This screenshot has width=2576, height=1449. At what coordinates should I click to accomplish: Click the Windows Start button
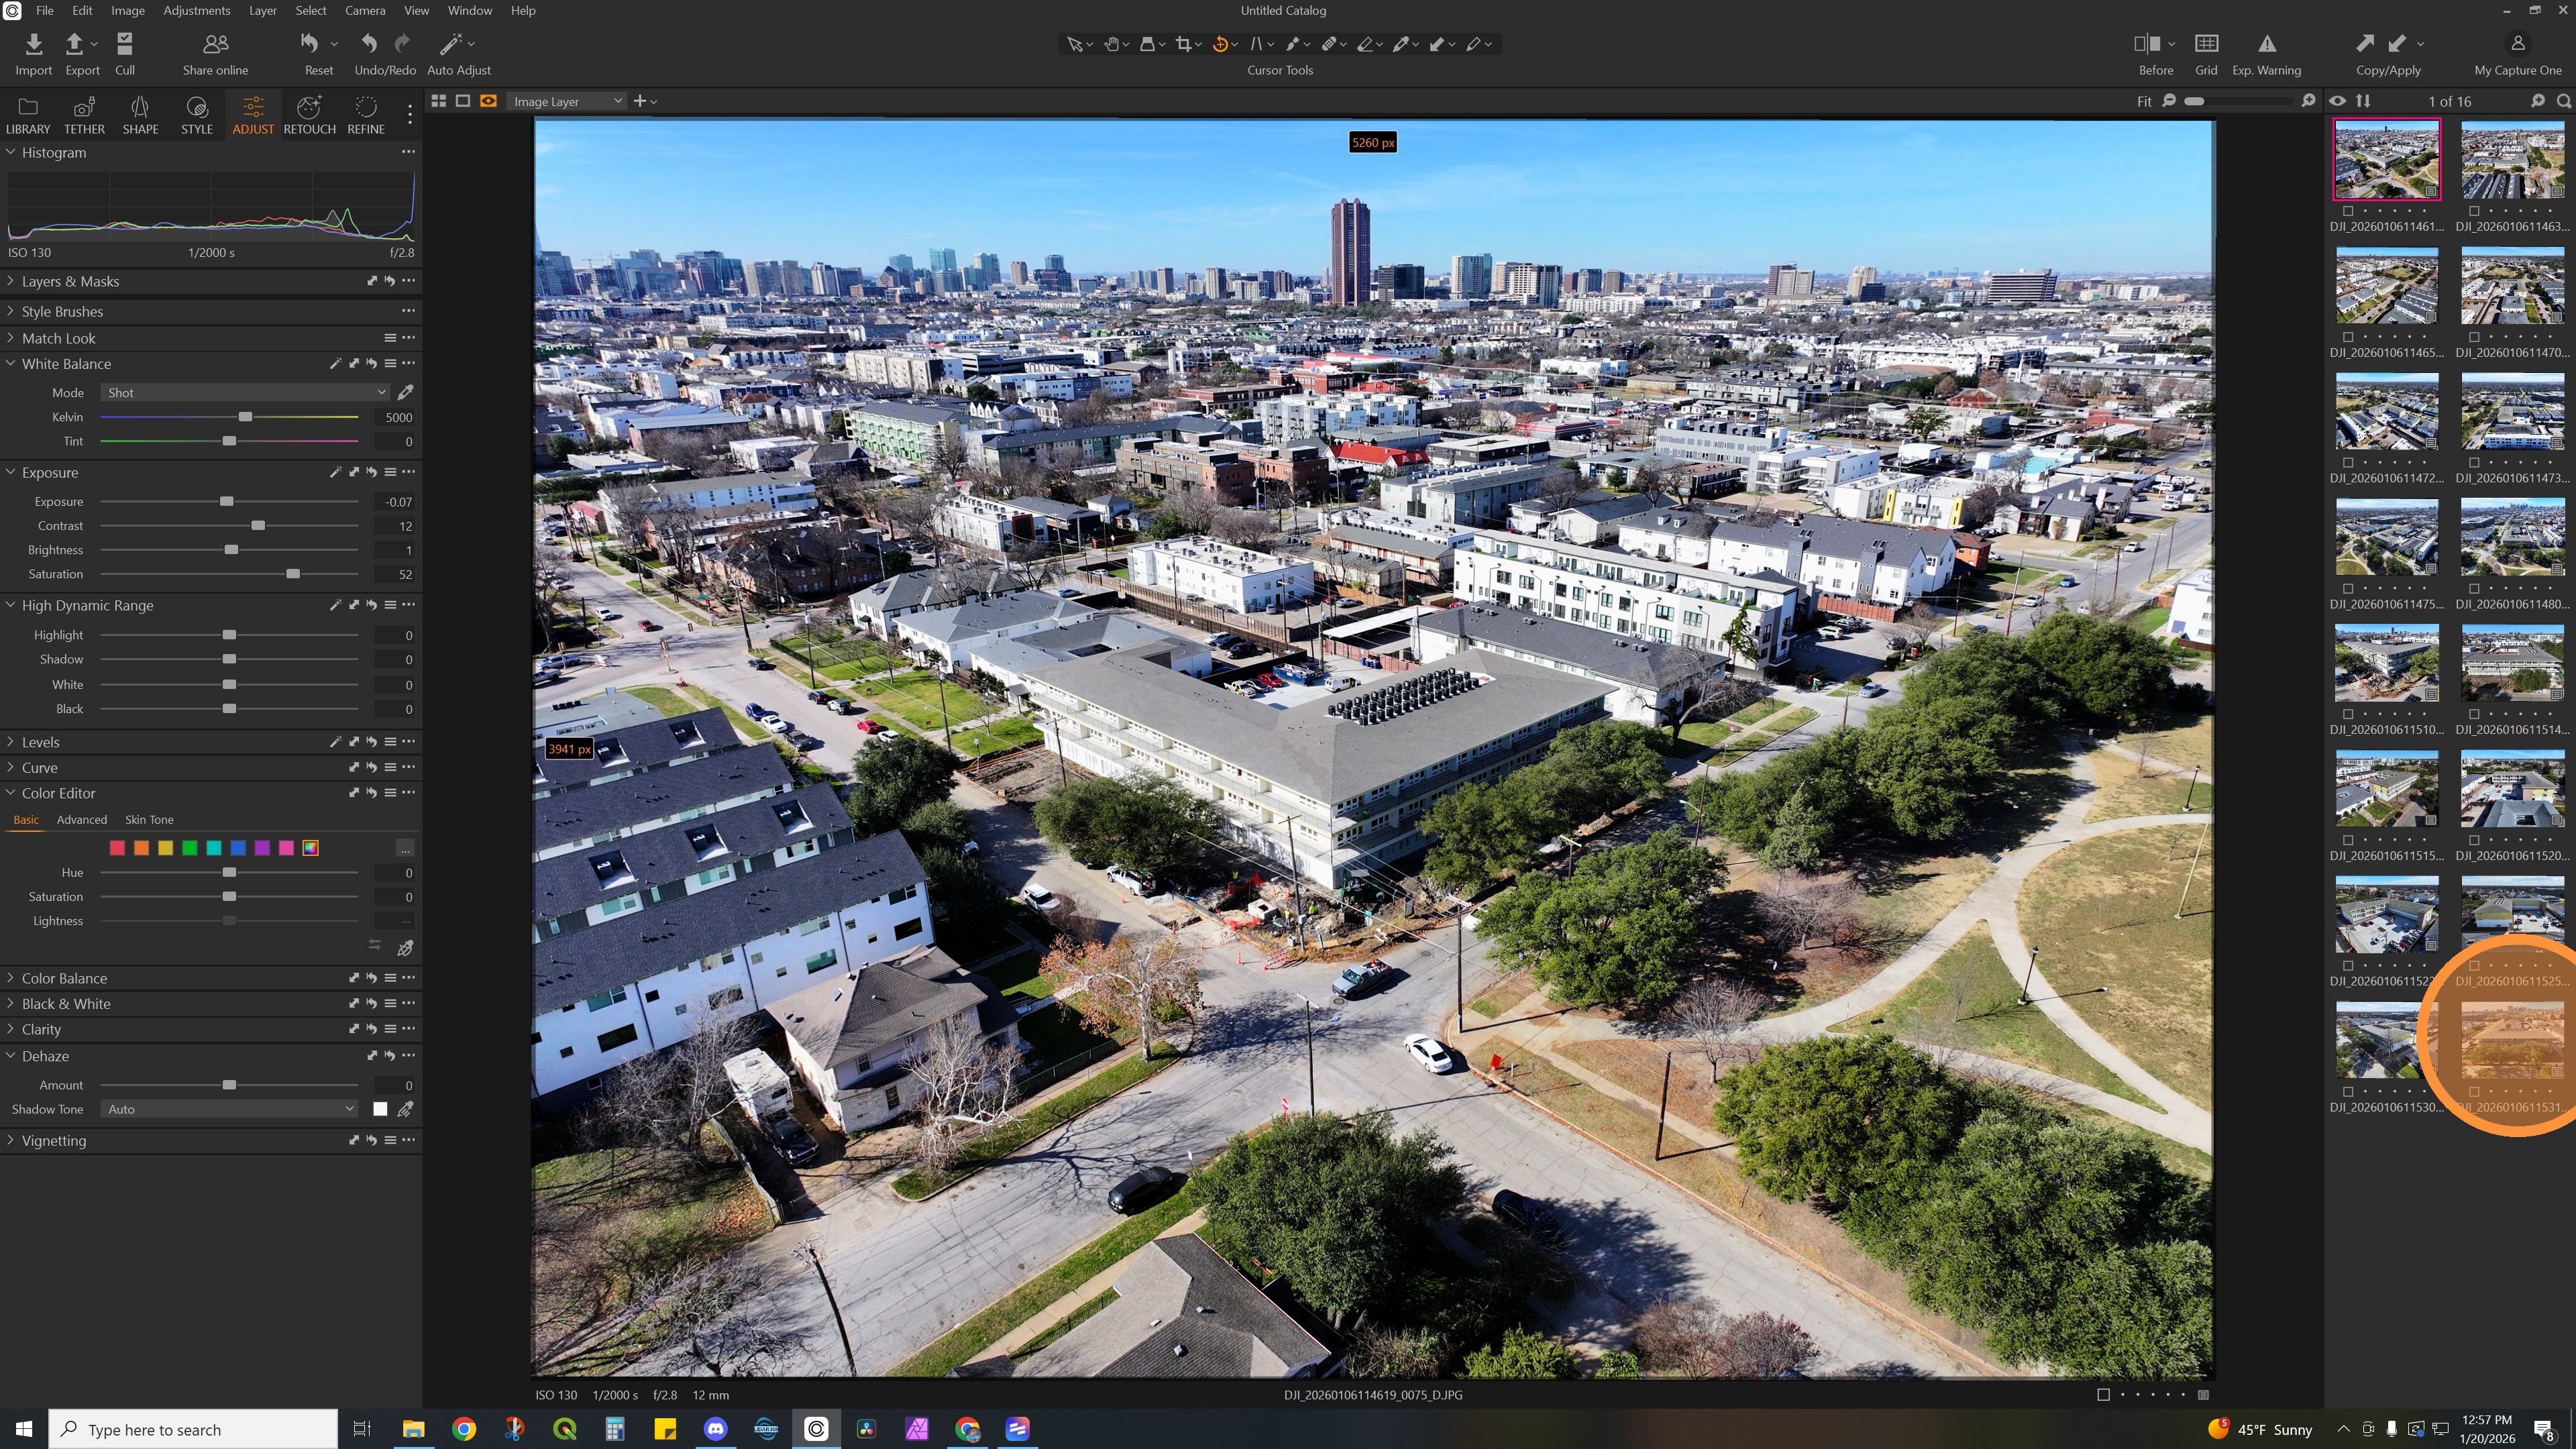pos(24,1429)
